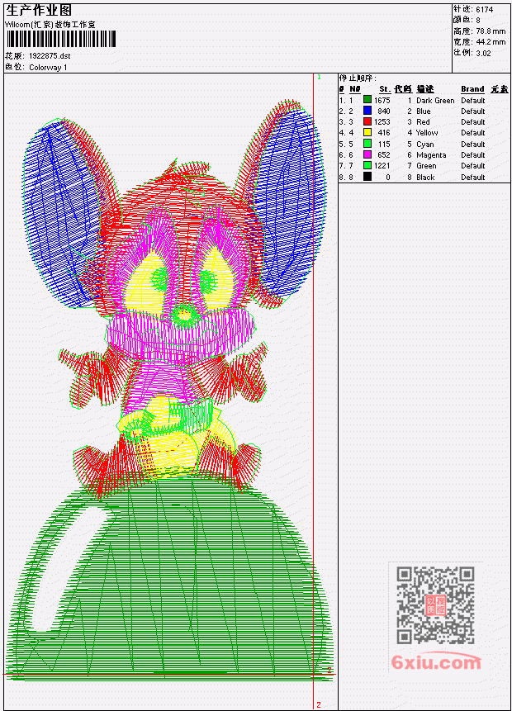Click the Magenta color swatch
Viewport: 512px width, 711px height.
[367, 154]
